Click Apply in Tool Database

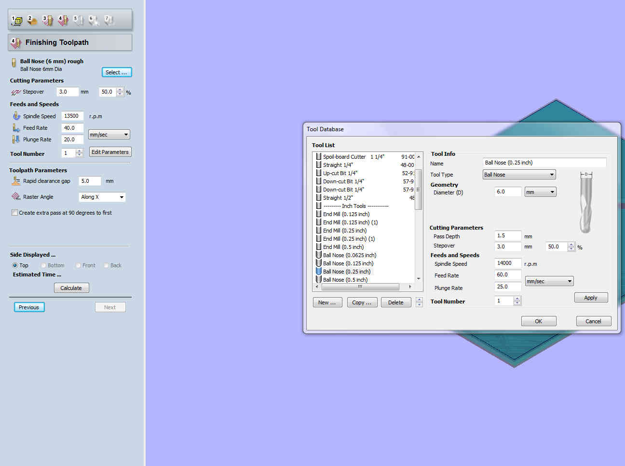[591, 298]
